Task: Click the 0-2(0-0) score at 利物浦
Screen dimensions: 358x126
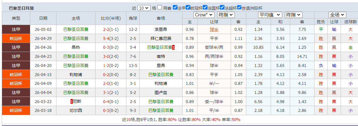Action: tap(111, 75)
